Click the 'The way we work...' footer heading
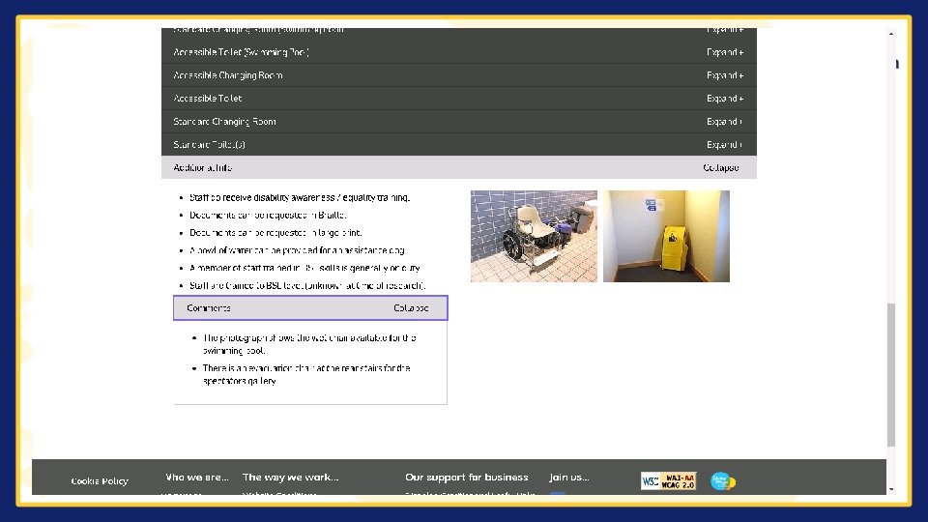Image resolution: width=928 pixels, height=522 pixels. [291, 477]
